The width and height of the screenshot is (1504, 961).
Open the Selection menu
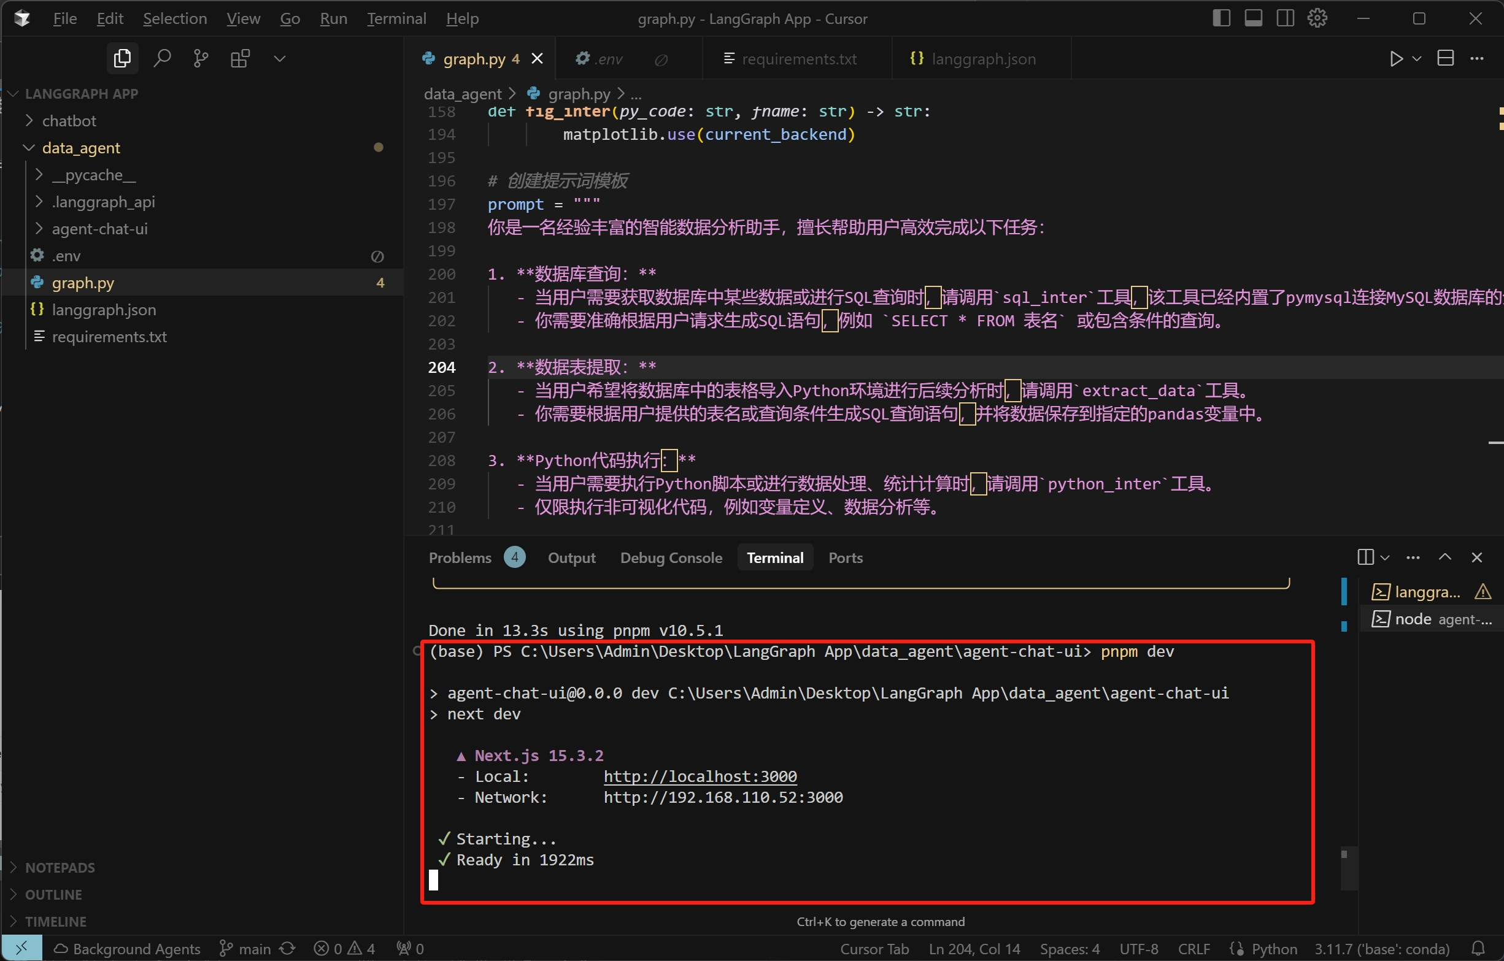(x=175, y=19)
